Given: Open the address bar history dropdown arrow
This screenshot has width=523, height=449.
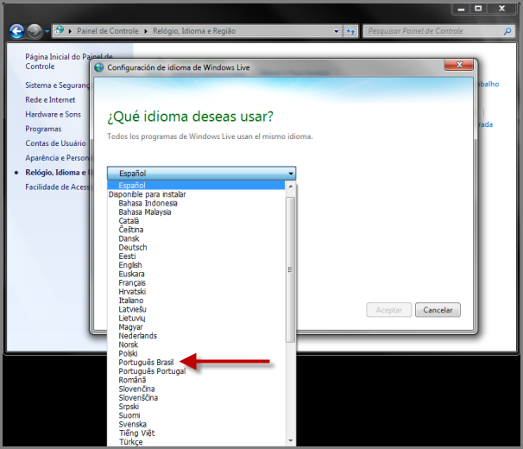Looking at the screenshot, I should [336, 31].
